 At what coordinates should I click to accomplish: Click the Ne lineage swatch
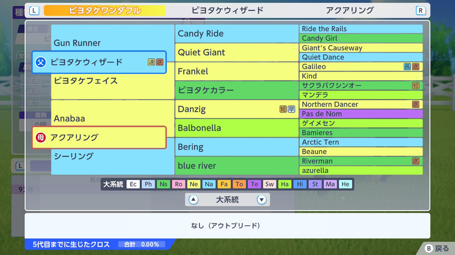tap(194, 184)
